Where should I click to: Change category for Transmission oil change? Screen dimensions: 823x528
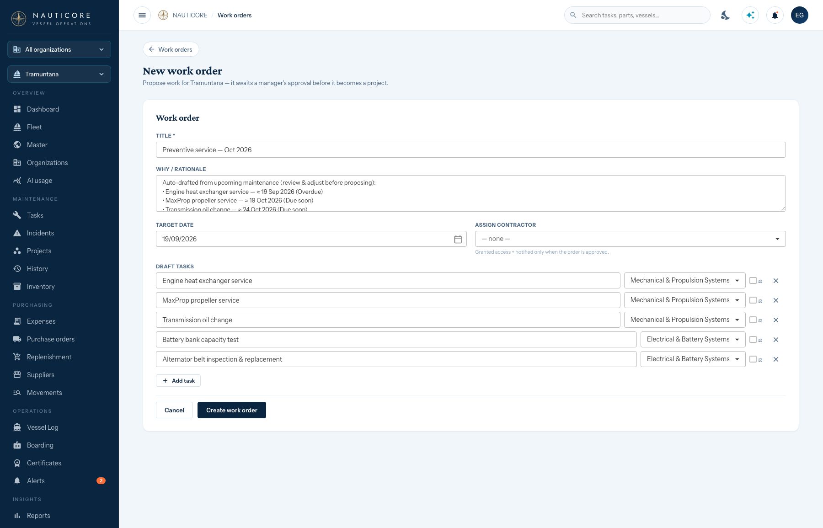[684, 320]
